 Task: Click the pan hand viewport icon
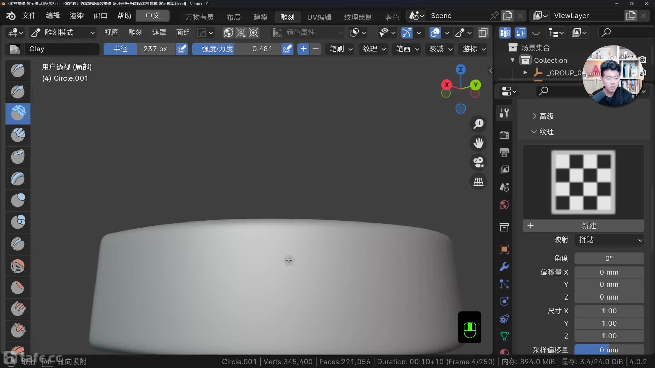(478, 143)
